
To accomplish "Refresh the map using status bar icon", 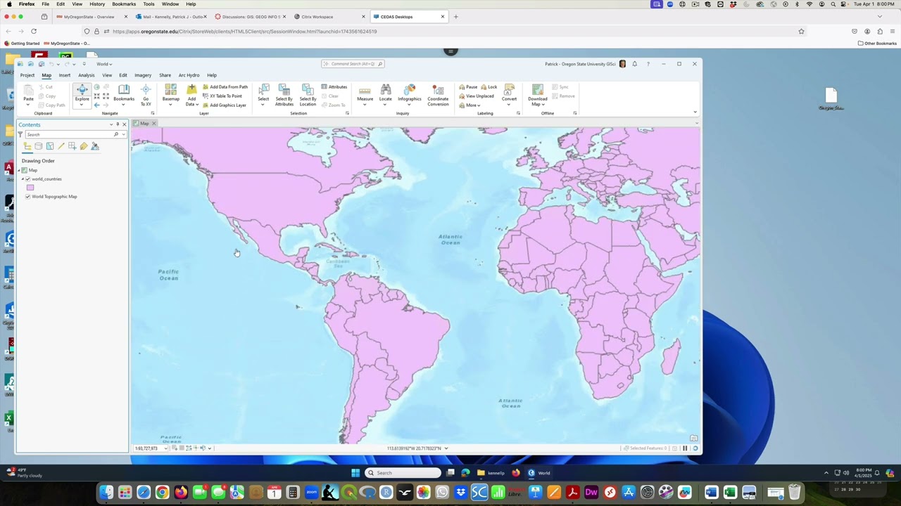I will coord(695,448).
